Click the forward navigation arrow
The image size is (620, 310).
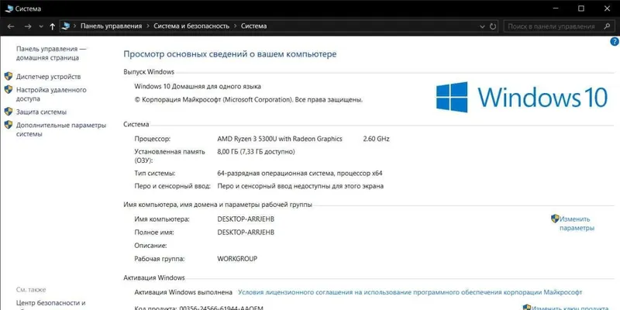[x=28, y=26]
